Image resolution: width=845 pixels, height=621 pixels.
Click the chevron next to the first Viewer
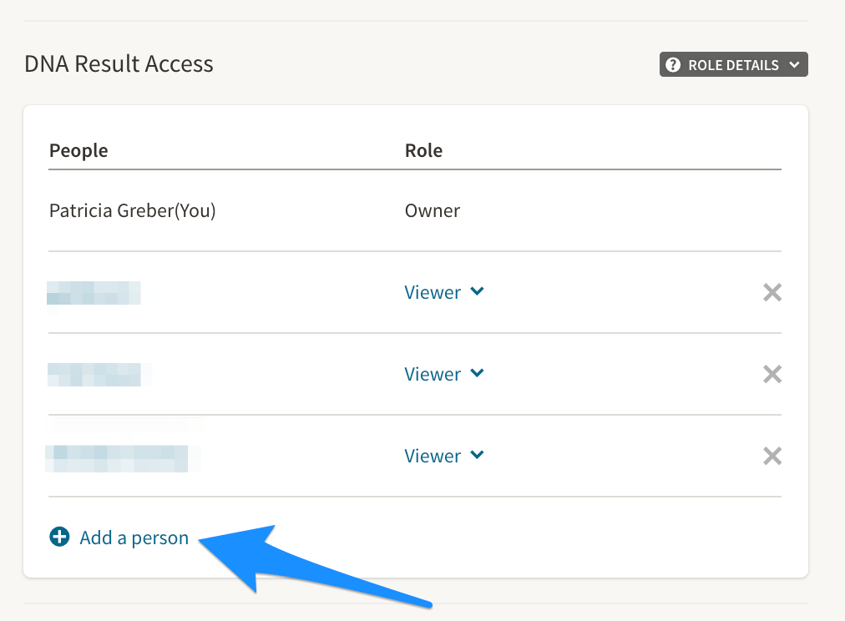pos(477,291)
